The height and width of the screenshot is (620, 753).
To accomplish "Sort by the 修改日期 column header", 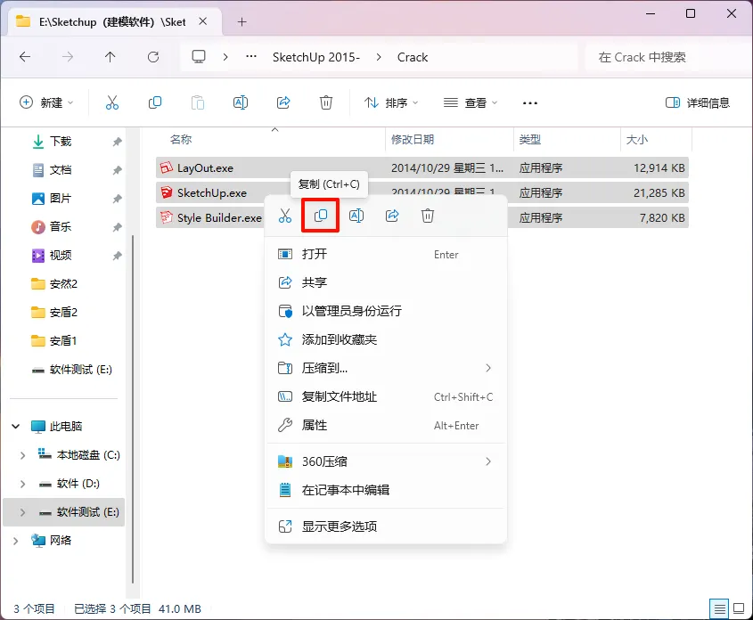I will tap(449, 140).
